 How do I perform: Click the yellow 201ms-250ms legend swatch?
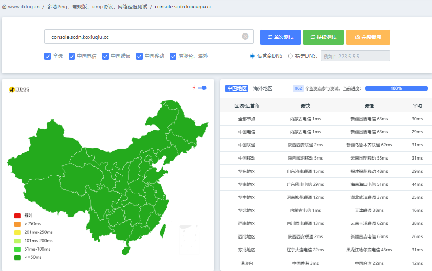point(17,232)
